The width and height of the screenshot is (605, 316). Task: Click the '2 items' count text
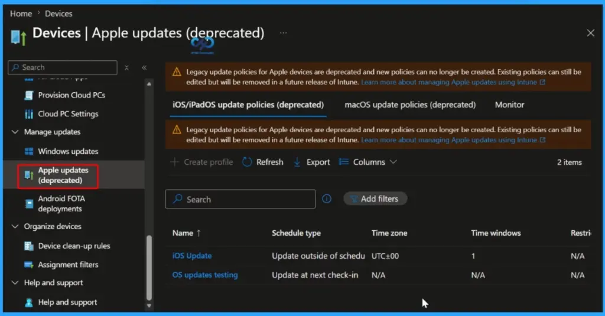(569, 162)
